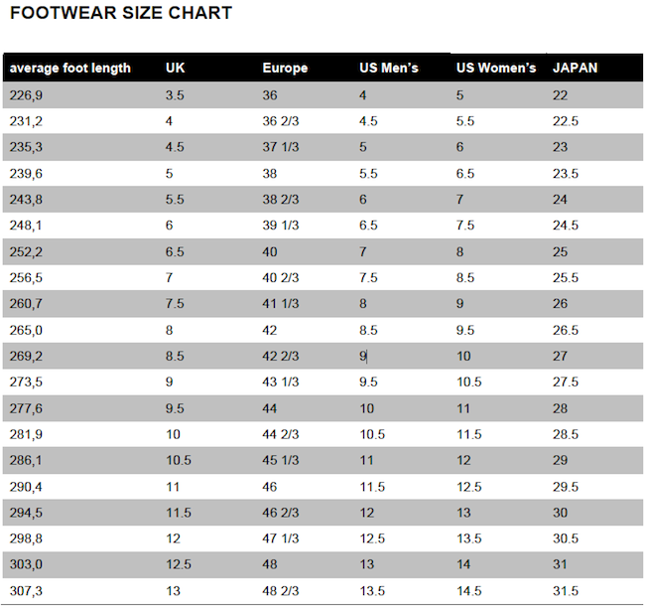The height and width of the screenshot is (611, 645).
Task: Select Japan size 24.5 cell
Action: (566, 226)
